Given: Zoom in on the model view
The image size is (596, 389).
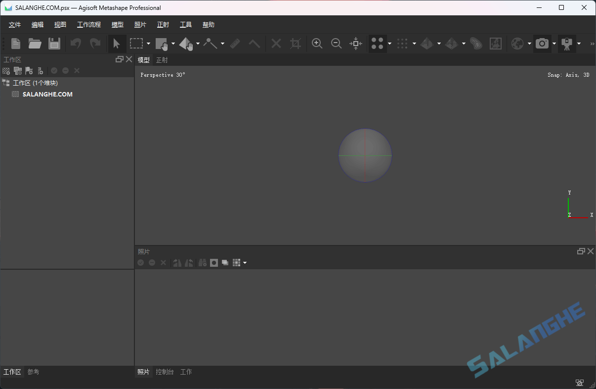Looking at the screenshot, I should tap(317, 44).
